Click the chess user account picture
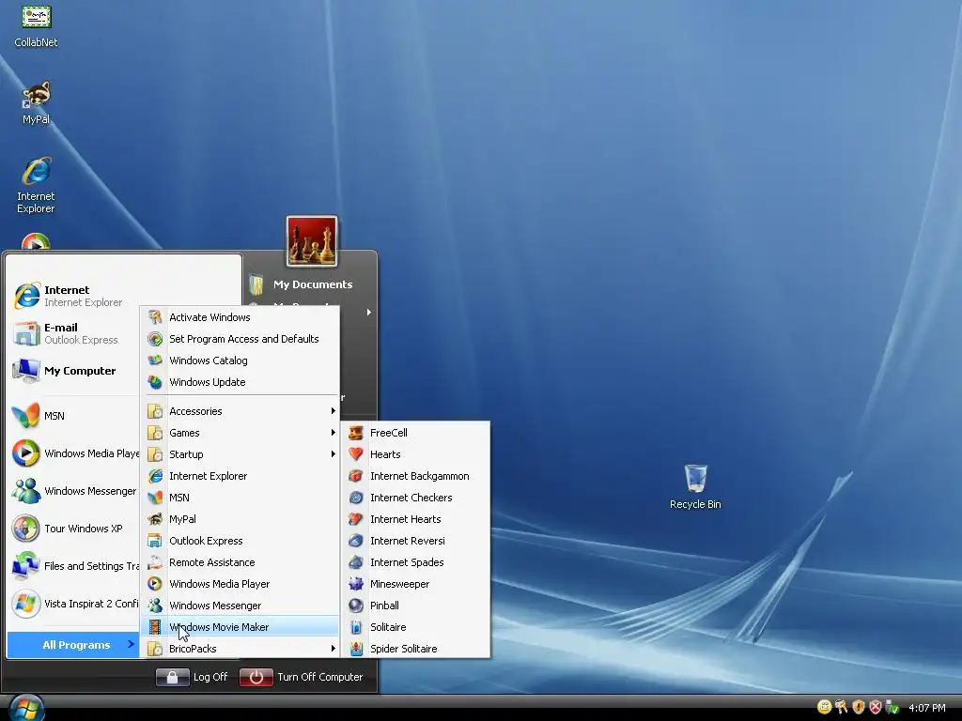Screen dimensions: 962x721 312,241
